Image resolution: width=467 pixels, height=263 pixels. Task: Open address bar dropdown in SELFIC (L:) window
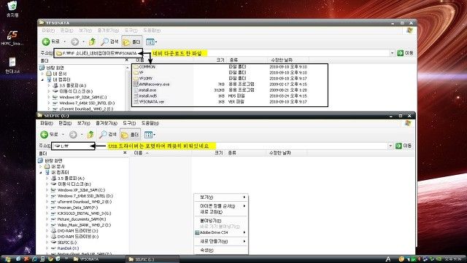pyautogui.click(x=390, y=146)
